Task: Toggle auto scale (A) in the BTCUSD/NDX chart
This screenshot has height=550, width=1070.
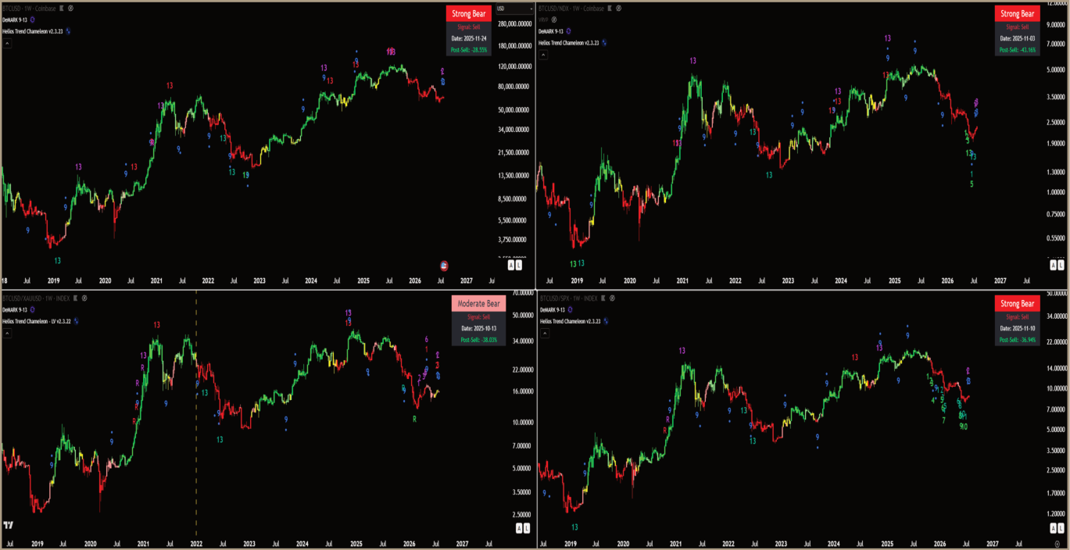Action: coord(1052,266)
